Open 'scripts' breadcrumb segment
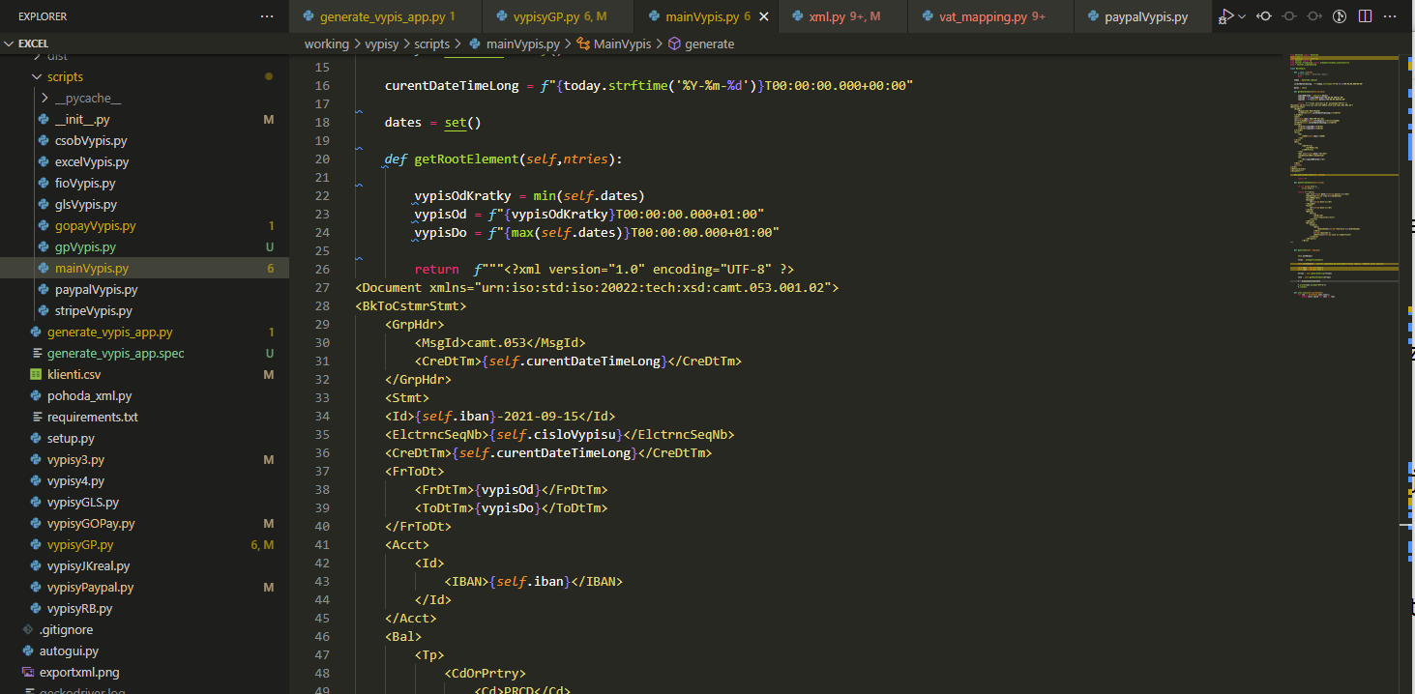Image resolution: width=1415 pixels, height=694 pixels. click(431, 43)
